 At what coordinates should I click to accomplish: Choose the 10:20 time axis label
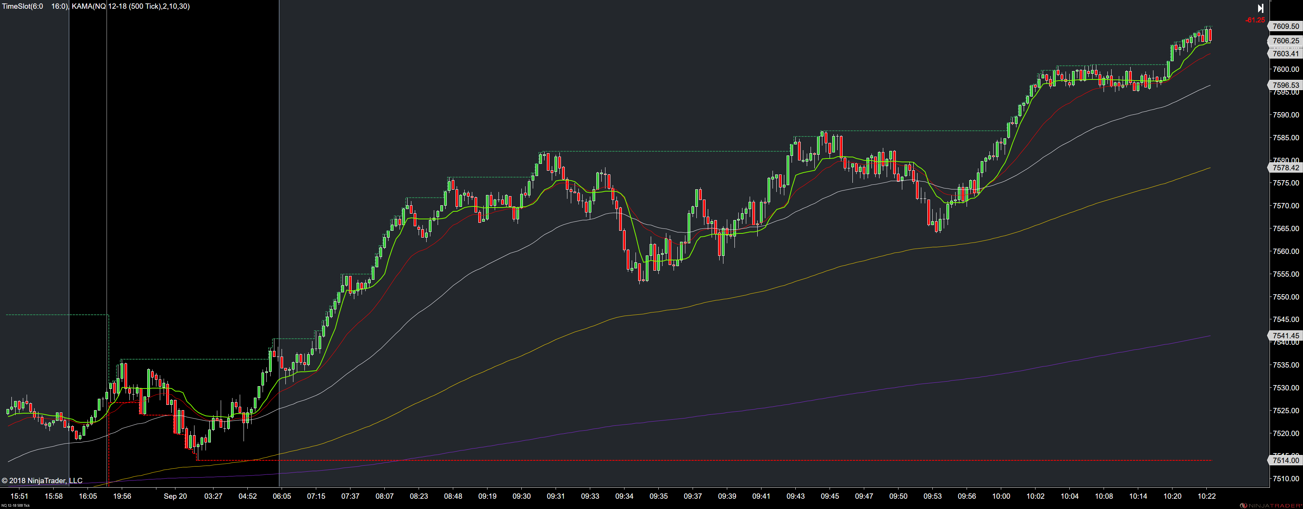point(1172,496)
